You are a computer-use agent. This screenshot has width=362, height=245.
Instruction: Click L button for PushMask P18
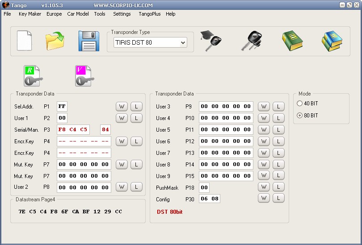(x=278, y=187)
